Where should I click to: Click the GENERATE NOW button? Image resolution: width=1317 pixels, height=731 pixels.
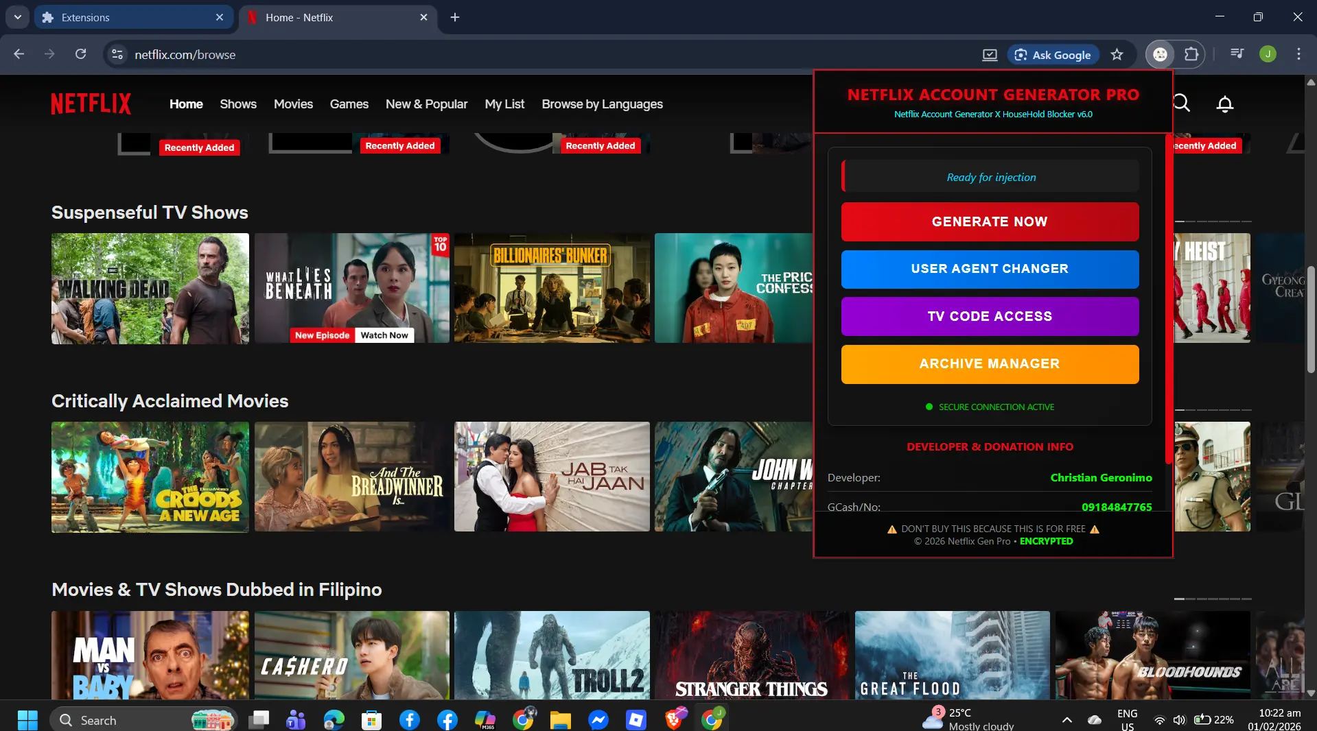[990, 221]
